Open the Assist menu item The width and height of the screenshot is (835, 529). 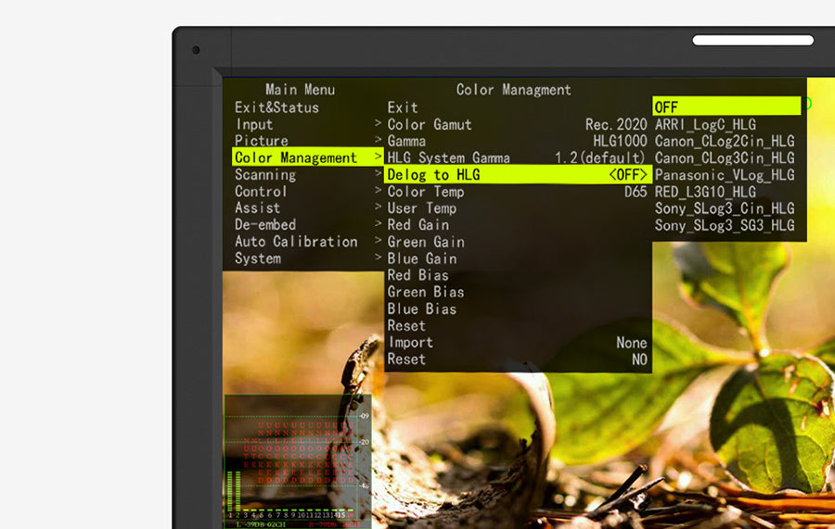pyautogui.click(x=257, y=208)
